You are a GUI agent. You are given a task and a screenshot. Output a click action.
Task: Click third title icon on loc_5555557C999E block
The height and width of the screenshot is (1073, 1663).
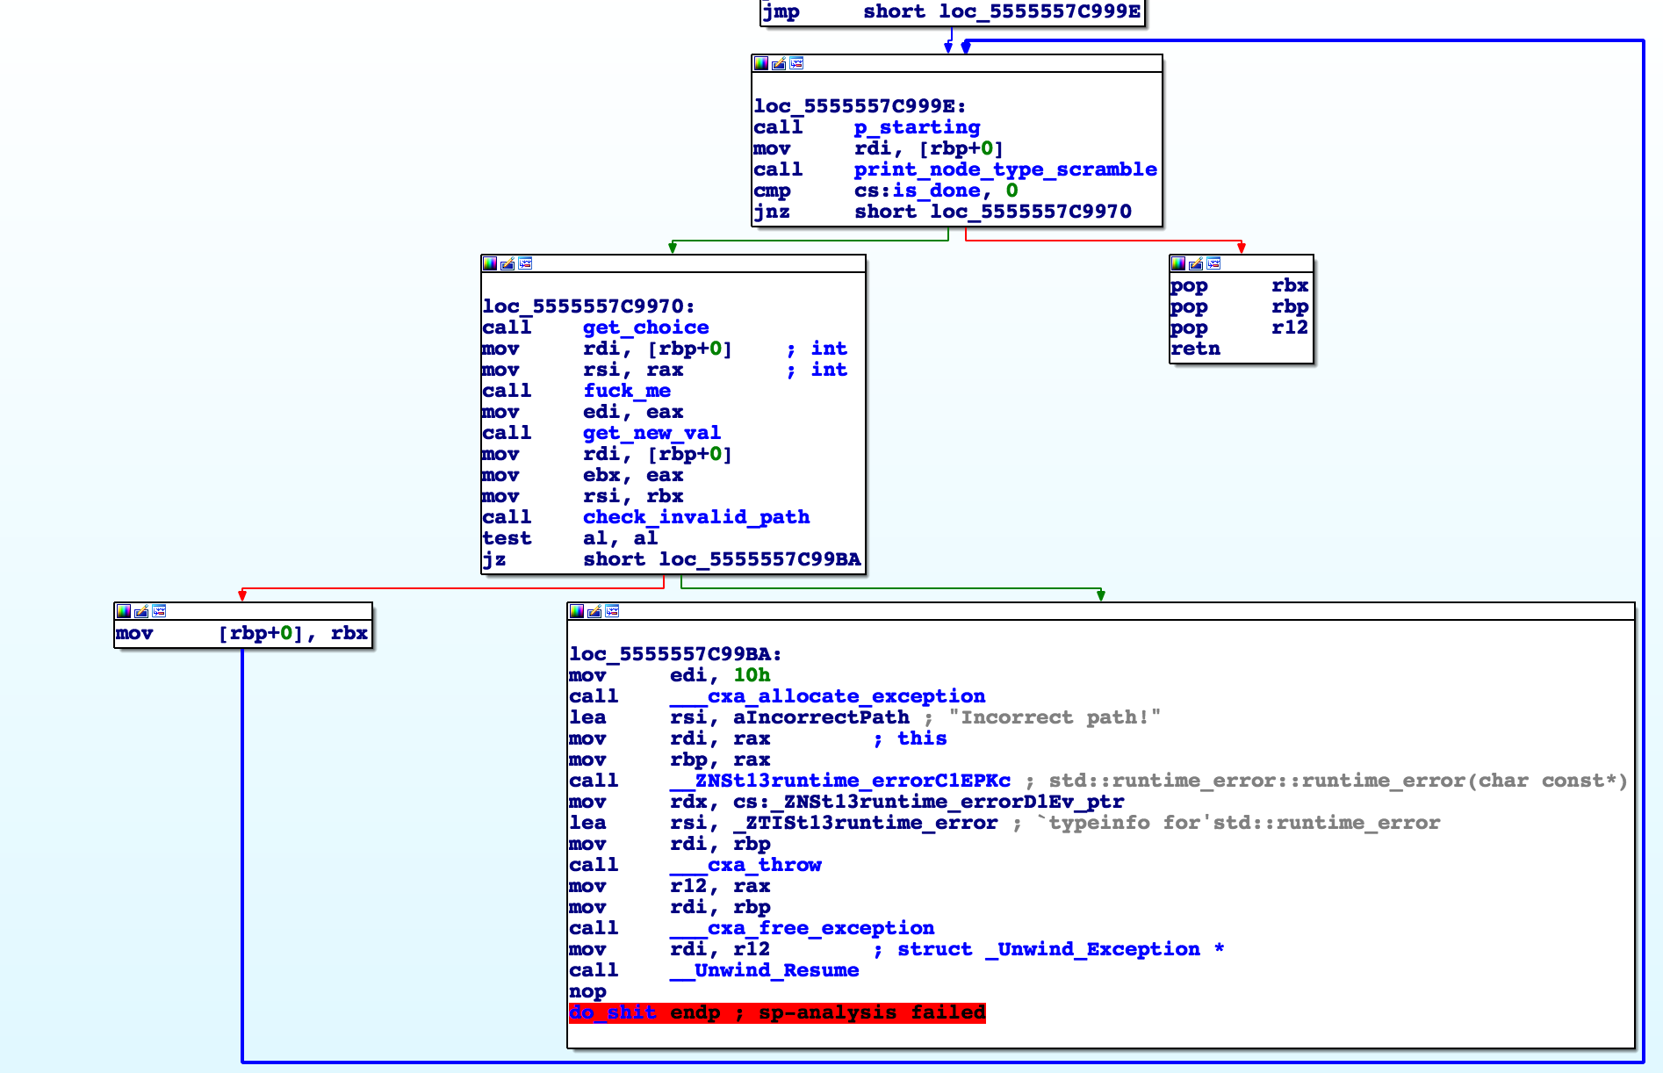[x=796, y=63]
